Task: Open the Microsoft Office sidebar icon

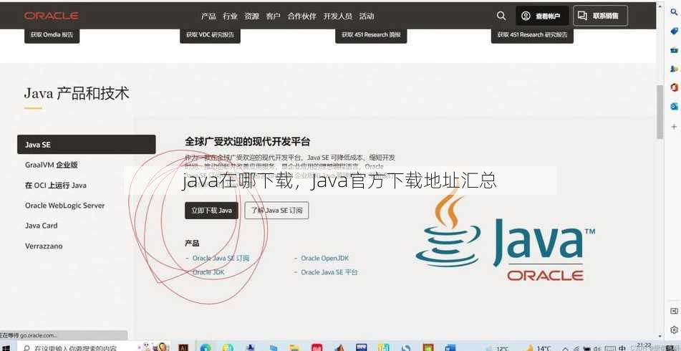Action: click(x=674, y=87)
